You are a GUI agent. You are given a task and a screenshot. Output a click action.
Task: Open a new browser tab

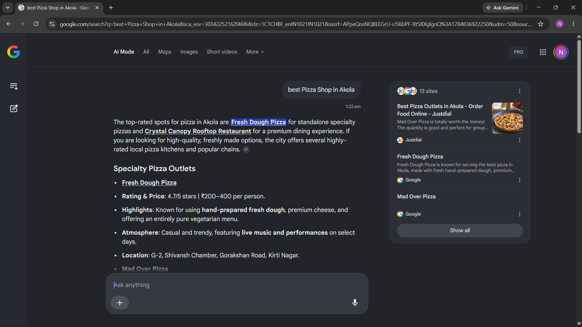[x=111, y=8]
